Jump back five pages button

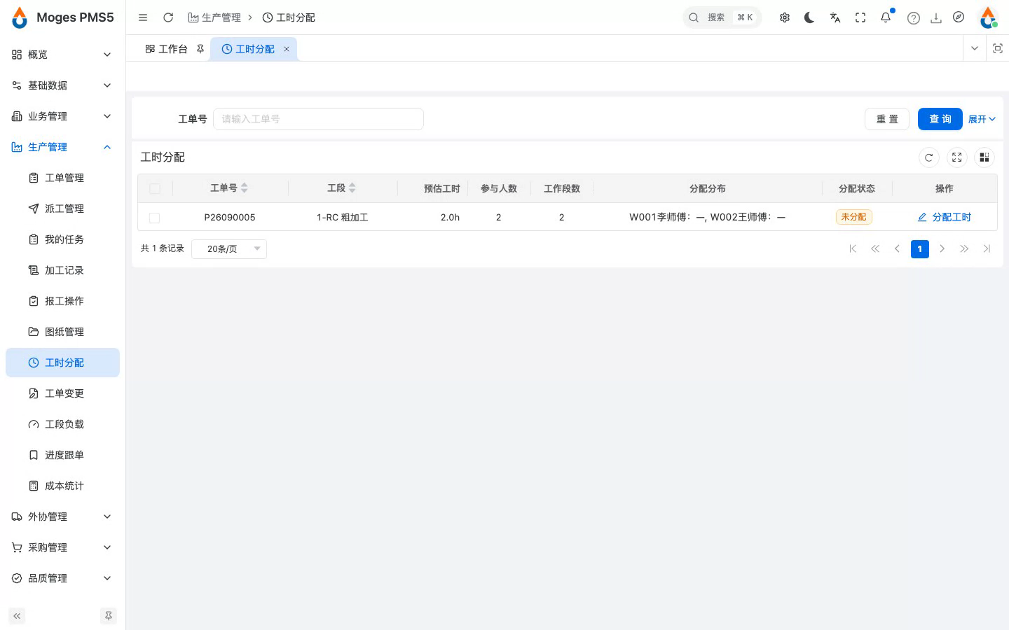[x=875, y=248]
